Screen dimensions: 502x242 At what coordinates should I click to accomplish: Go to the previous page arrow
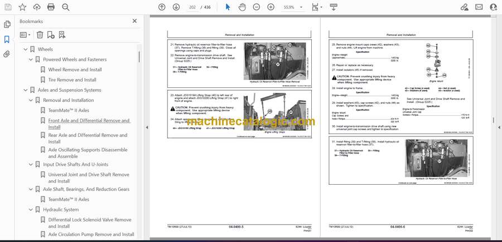point(162,7)
